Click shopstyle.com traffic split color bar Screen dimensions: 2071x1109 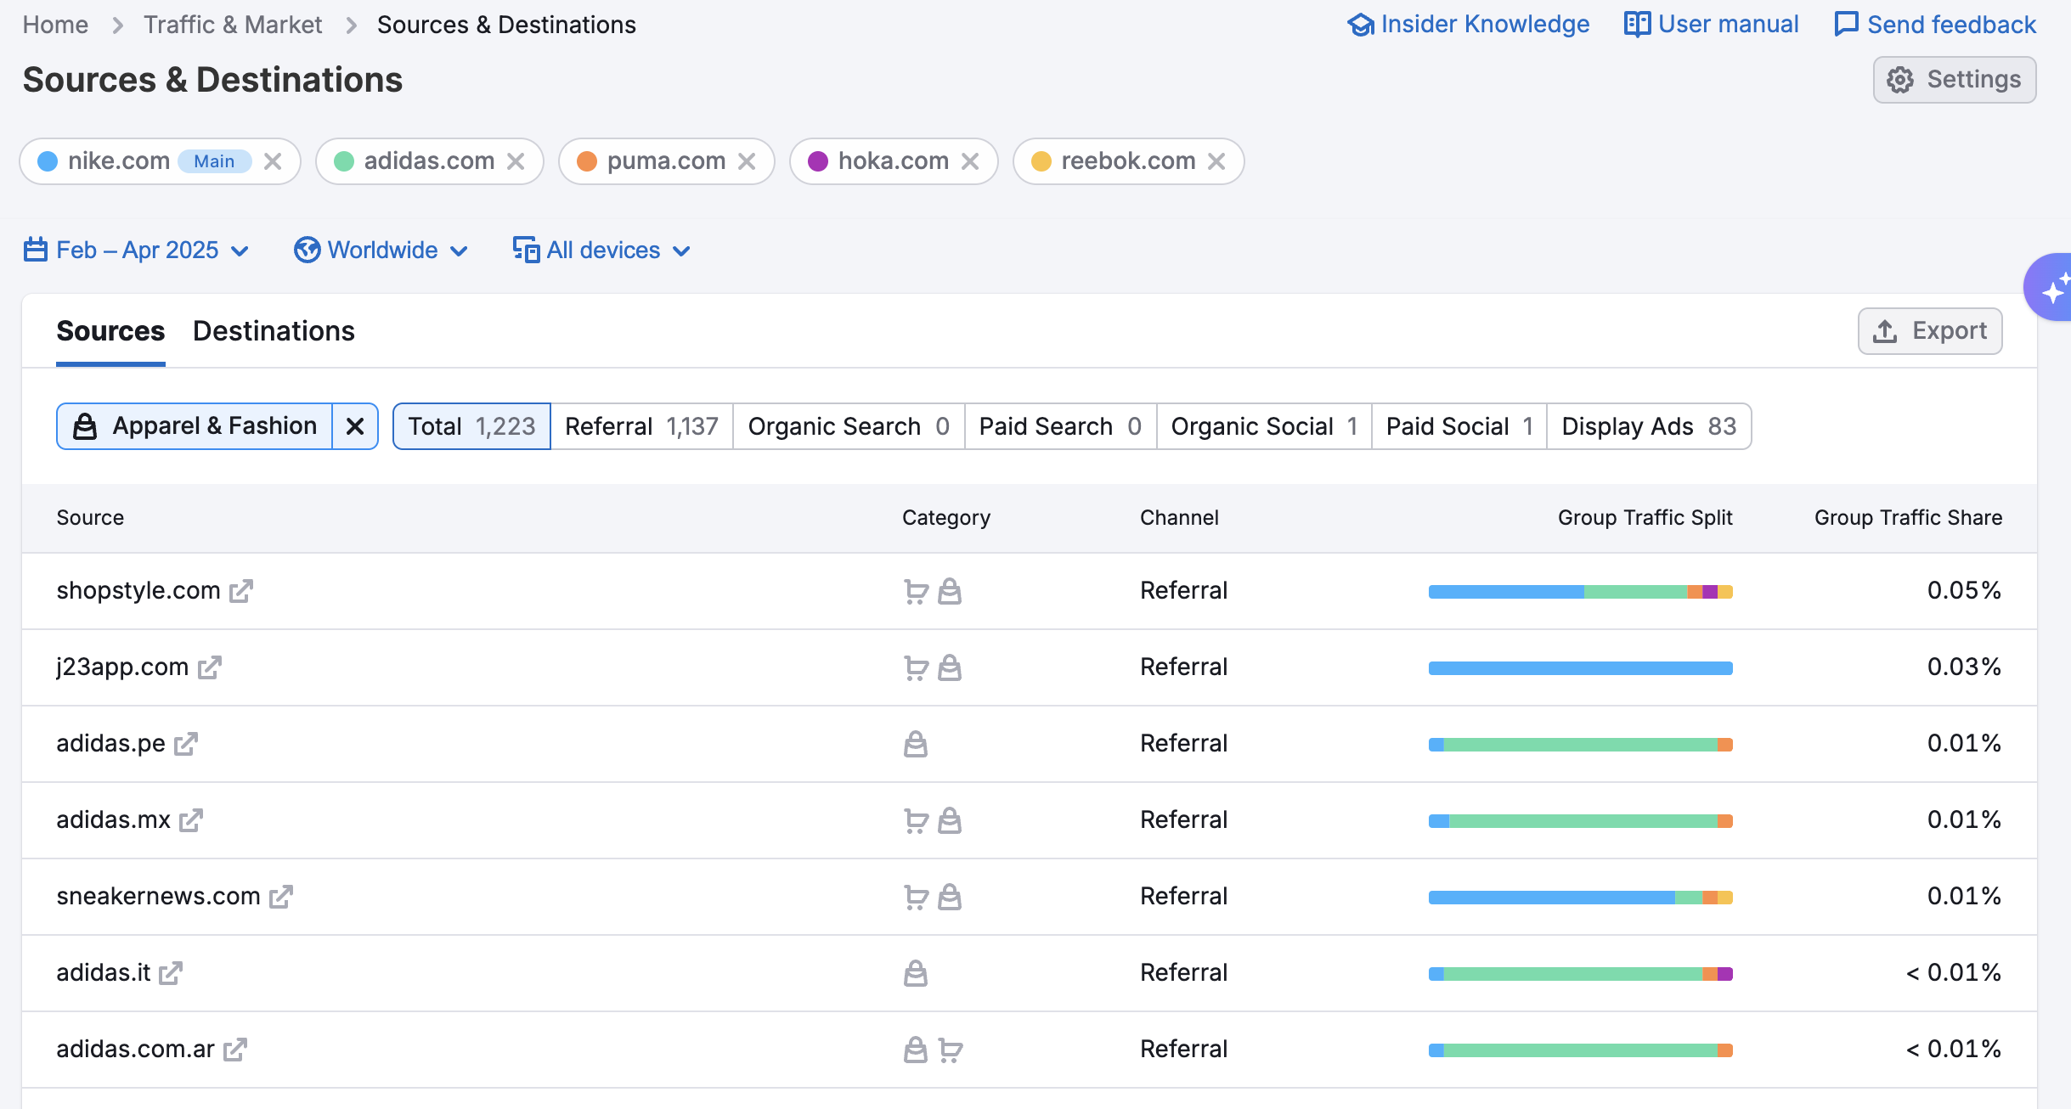(x=1580, y=591)
